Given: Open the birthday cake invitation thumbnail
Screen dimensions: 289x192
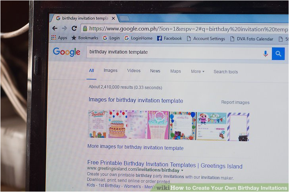Looking at the screenshot, I should pos(118,124).
